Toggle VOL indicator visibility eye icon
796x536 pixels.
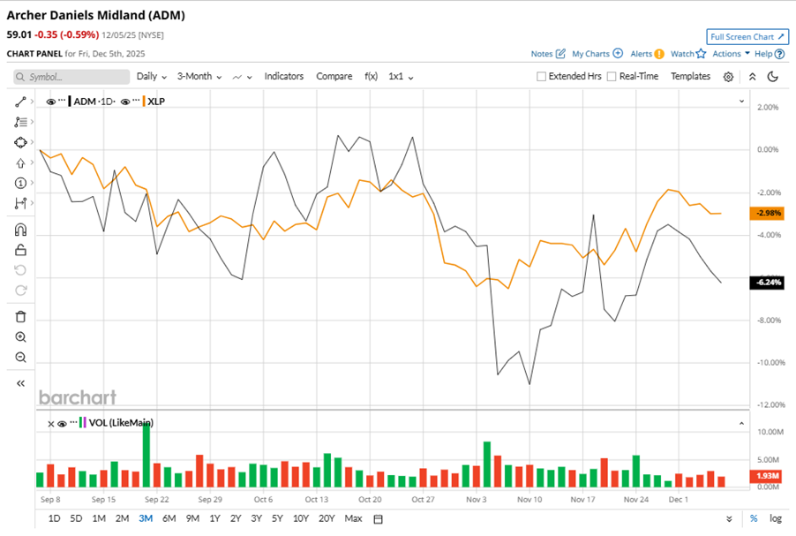(62, 424)
